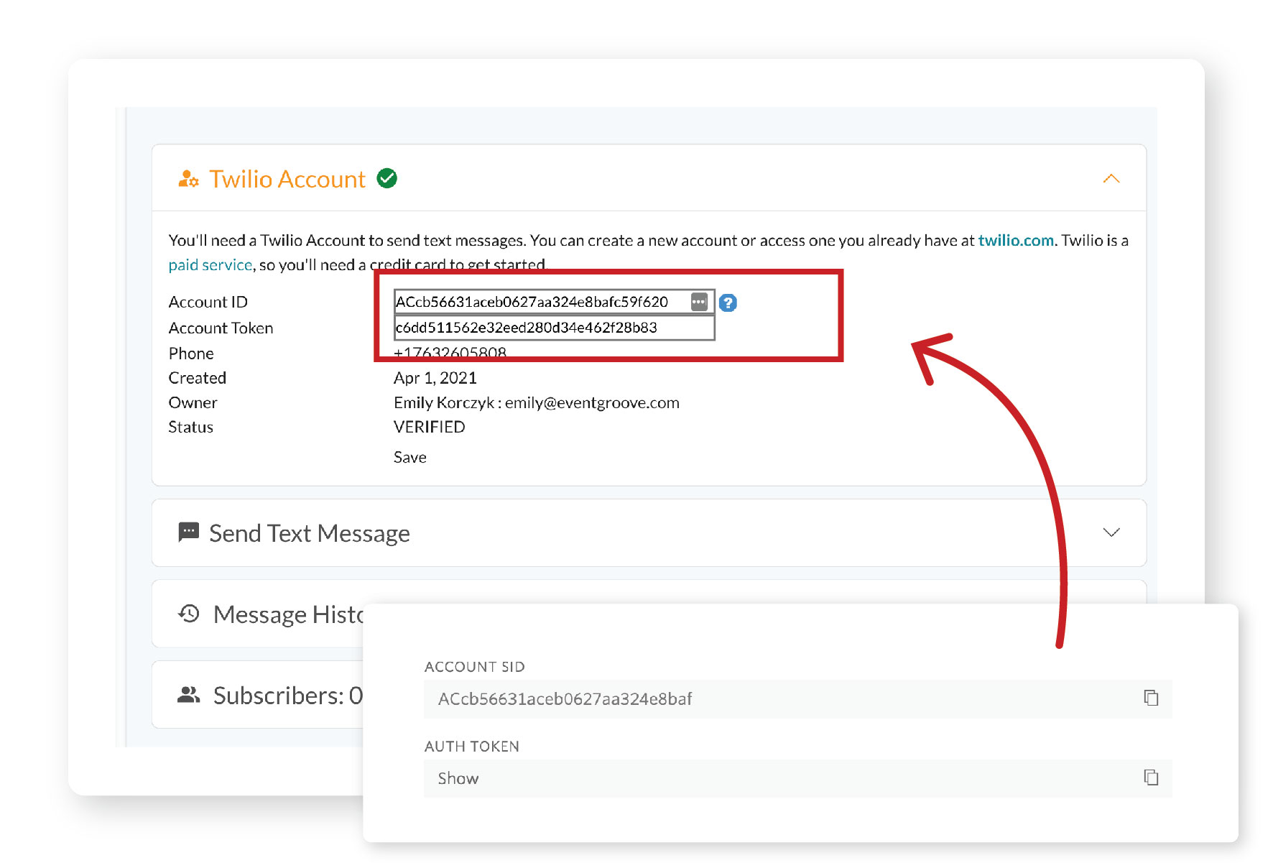Viewport: 1273px width, 863px height.
Task: Click the green verified checkmark badge
Action: pyautogui.click(x=387, y=178)
